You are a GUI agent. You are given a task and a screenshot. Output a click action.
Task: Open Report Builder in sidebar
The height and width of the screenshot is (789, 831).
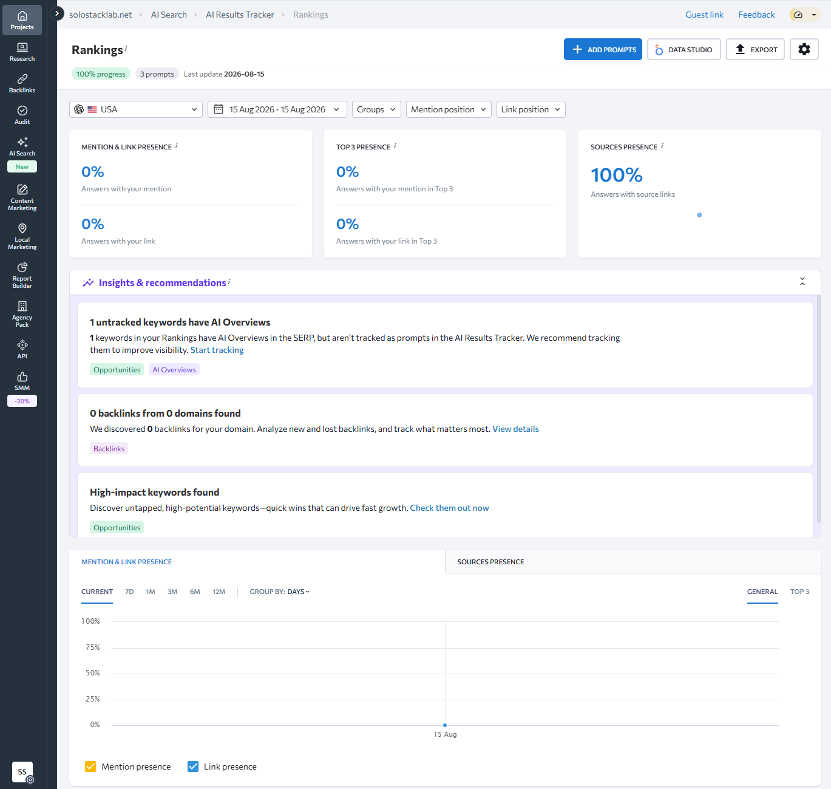[22, 275]
